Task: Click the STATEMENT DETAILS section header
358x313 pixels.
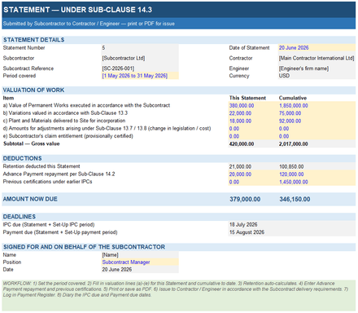Action: click(179, 40)
